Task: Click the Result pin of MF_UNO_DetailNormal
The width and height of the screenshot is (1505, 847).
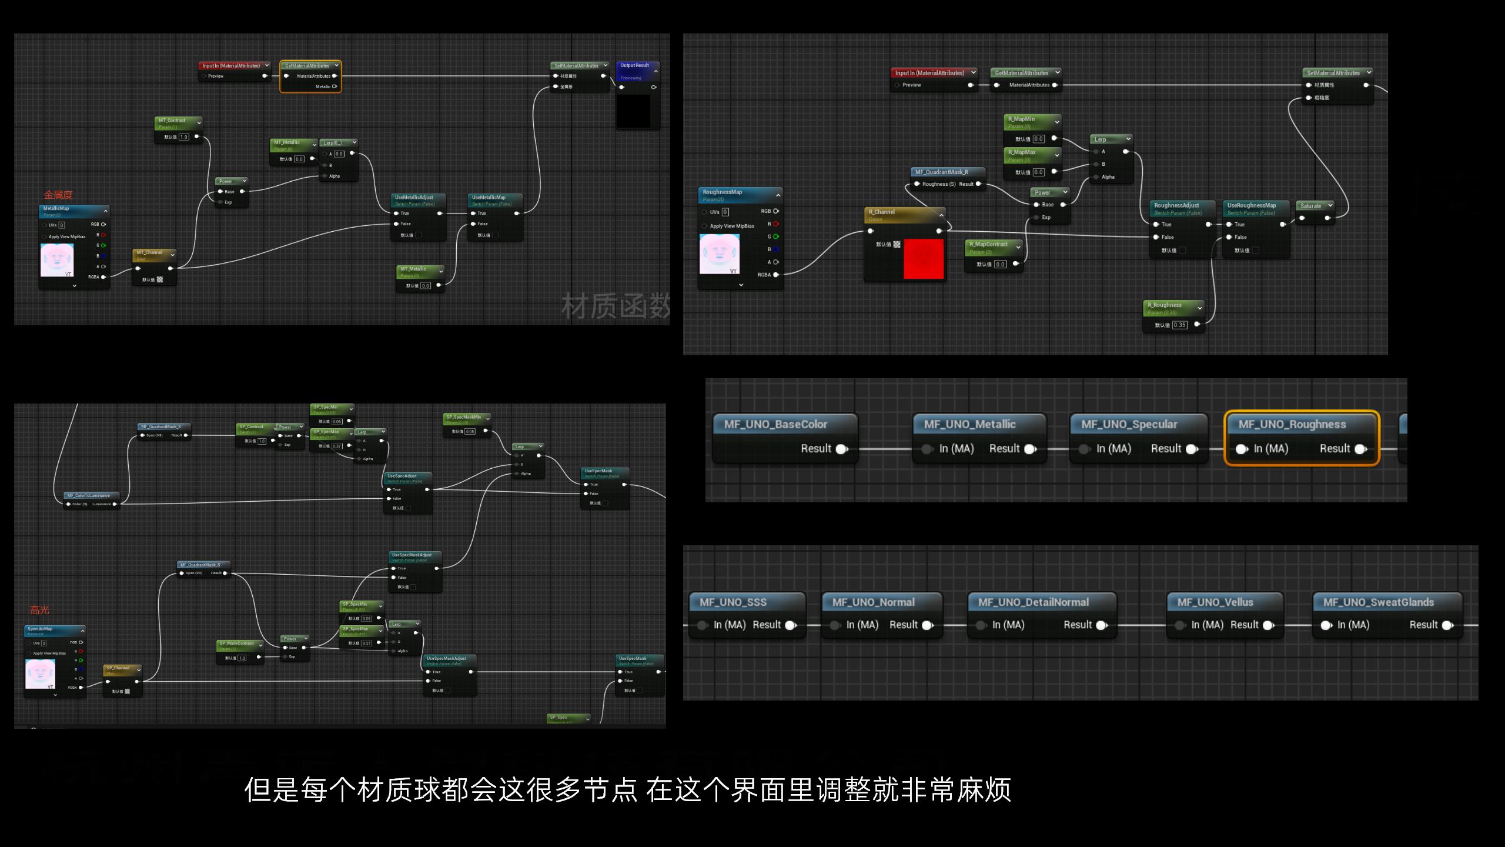Action: pyautogui.click(x=1102, y=625)
